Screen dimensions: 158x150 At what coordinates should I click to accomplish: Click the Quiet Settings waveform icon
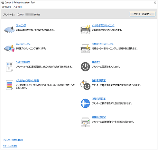pos(85,103)
